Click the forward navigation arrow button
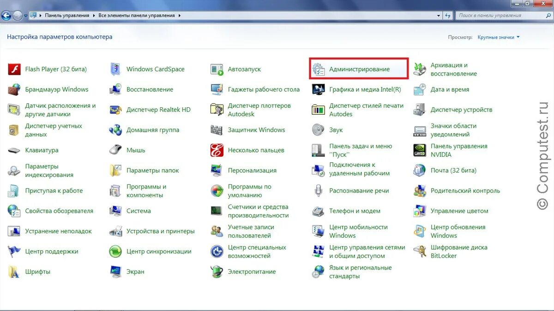This screenshot has height=311, width=554. [x=18, y=15]
